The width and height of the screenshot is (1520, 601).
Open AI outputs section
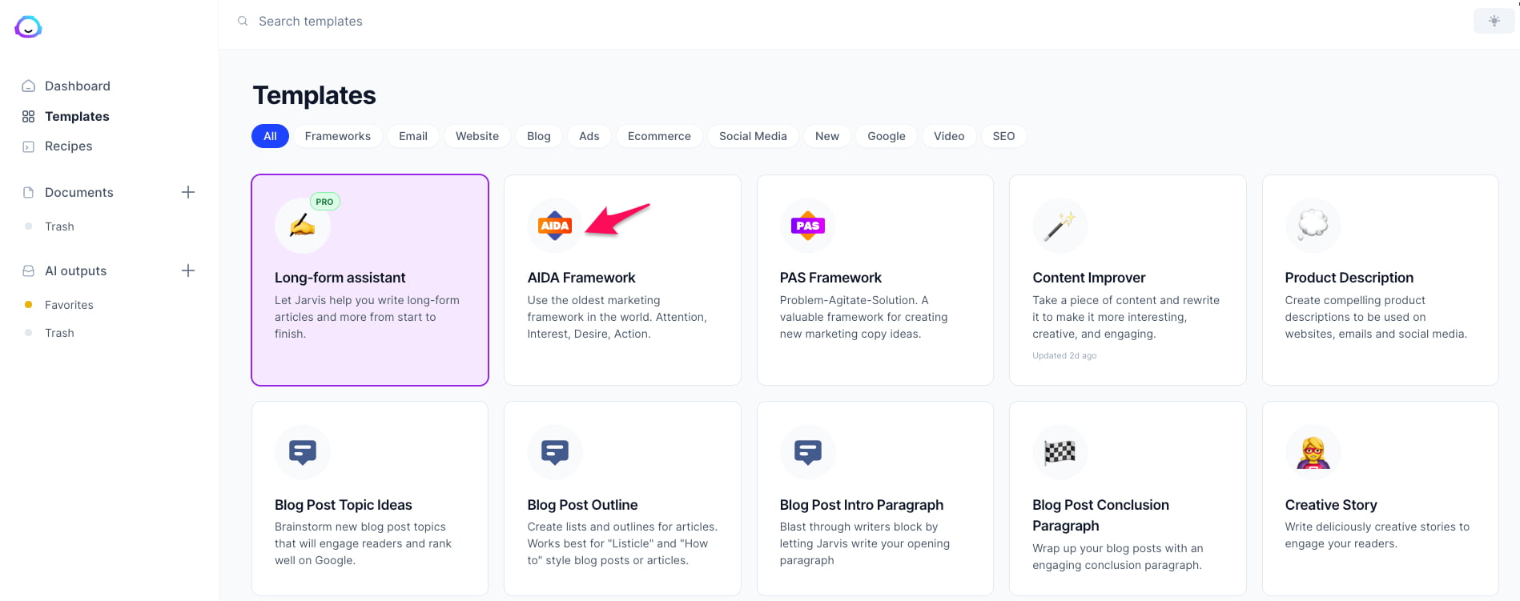click(76, 270)
